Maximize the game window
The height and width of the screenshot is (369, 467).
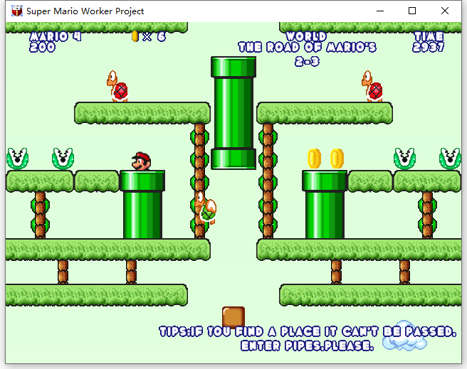point(412,11)
